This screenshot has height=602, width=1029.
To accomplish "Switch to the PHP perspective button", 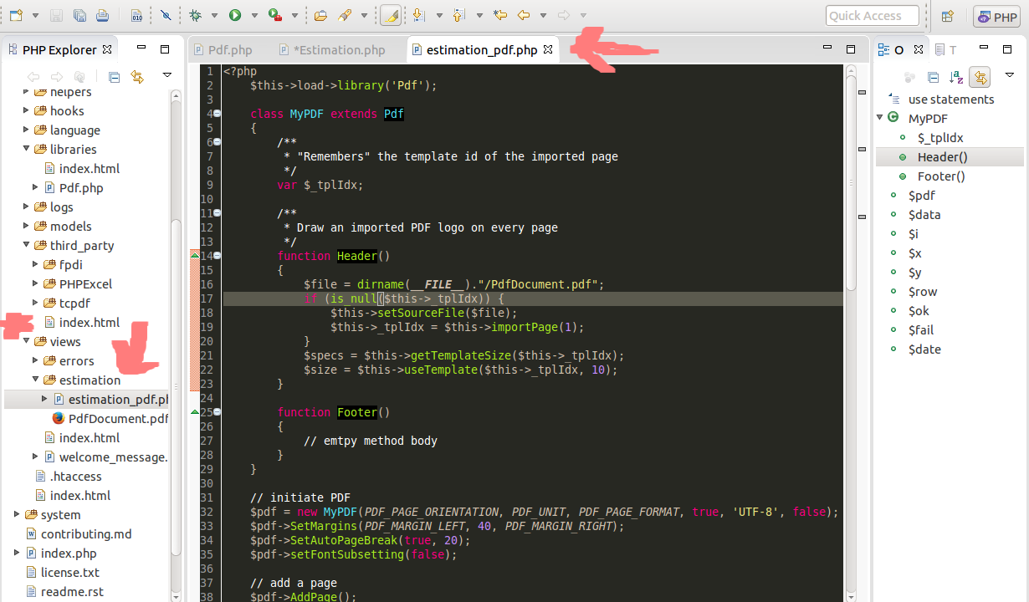I will [x=996, y=16].
